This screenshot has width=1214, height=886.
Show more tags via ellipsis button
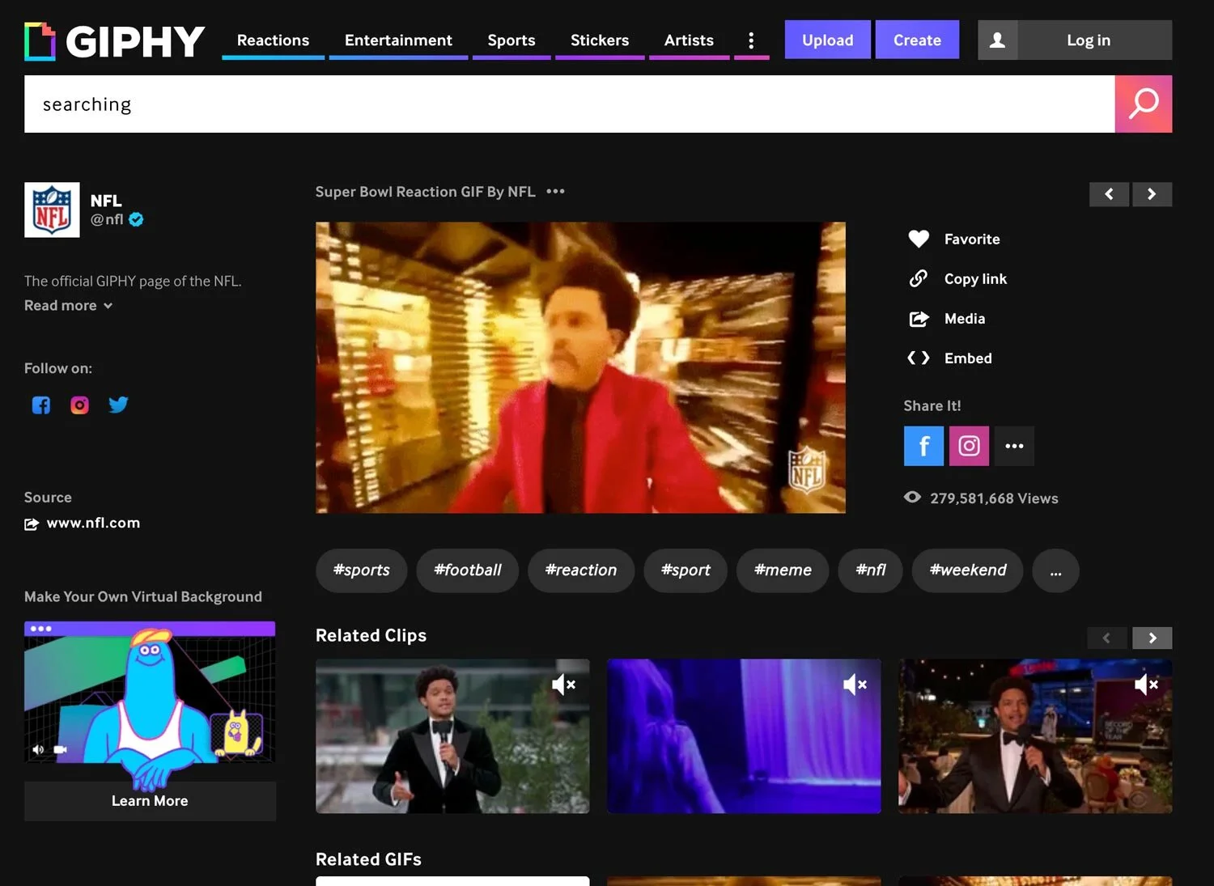tap(1055, 570)
